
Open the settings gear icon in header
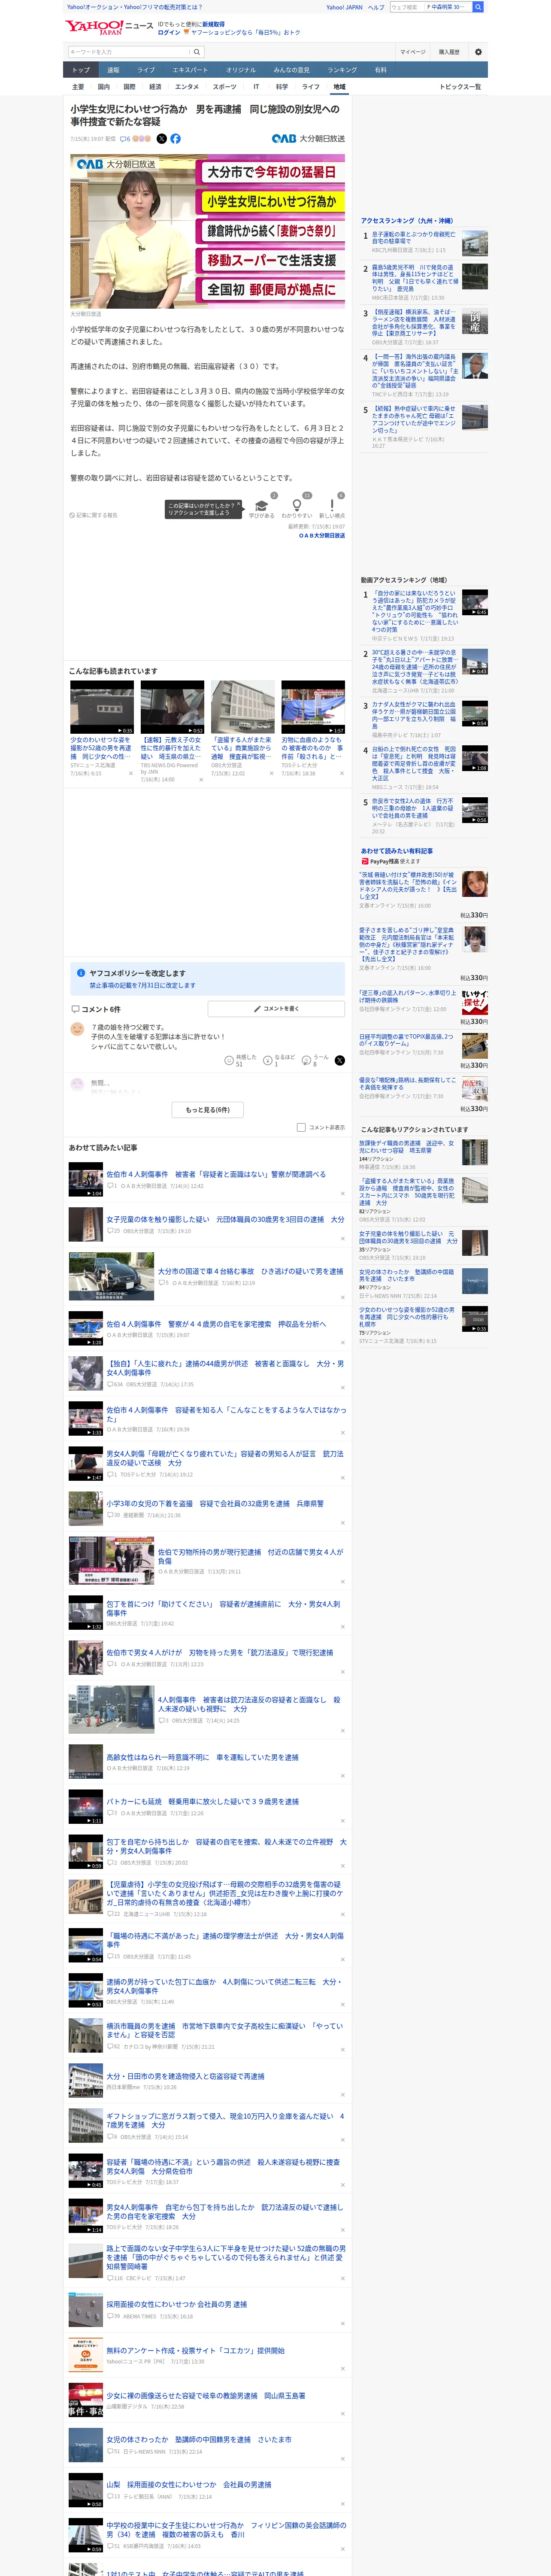(x=478, y=52)
